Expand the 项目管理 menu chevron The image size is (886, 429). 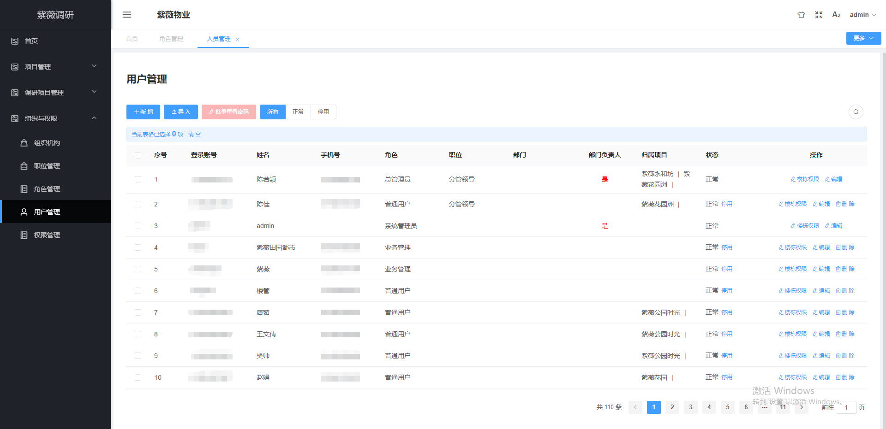(94, 66)
